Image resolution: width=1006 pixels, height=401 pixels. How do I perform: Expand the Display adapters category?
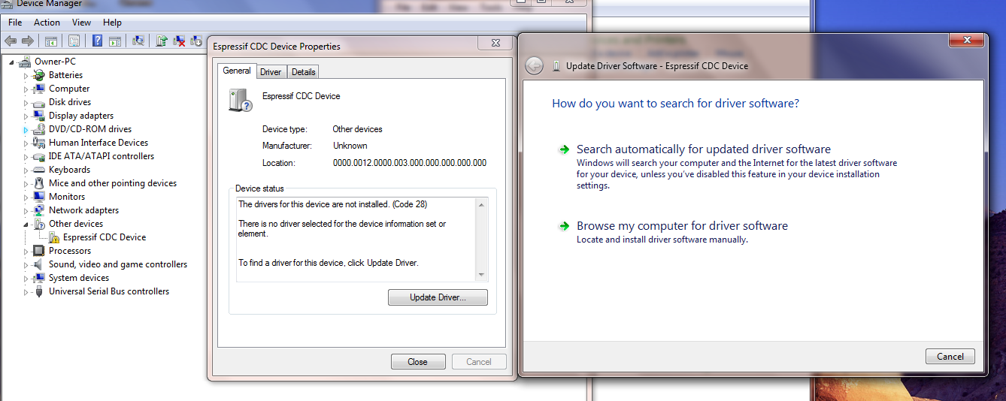pos(26,116)
